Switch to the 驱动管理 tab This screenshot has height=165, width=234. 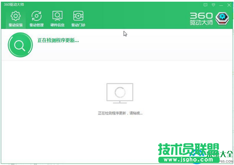tap(37, 19)
